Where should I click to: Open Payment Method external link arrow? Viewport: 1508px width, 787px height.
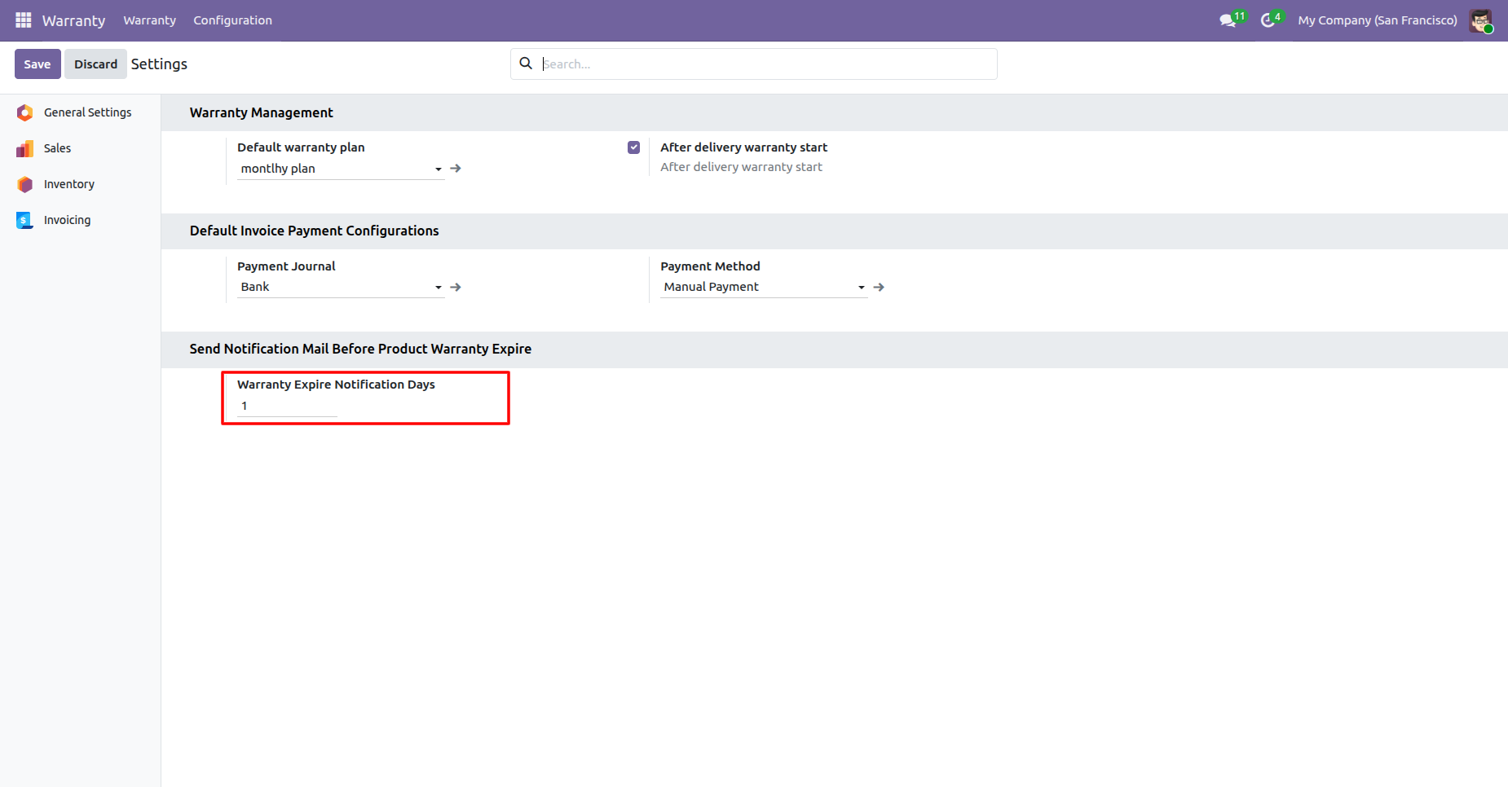(x=879, y=287)
